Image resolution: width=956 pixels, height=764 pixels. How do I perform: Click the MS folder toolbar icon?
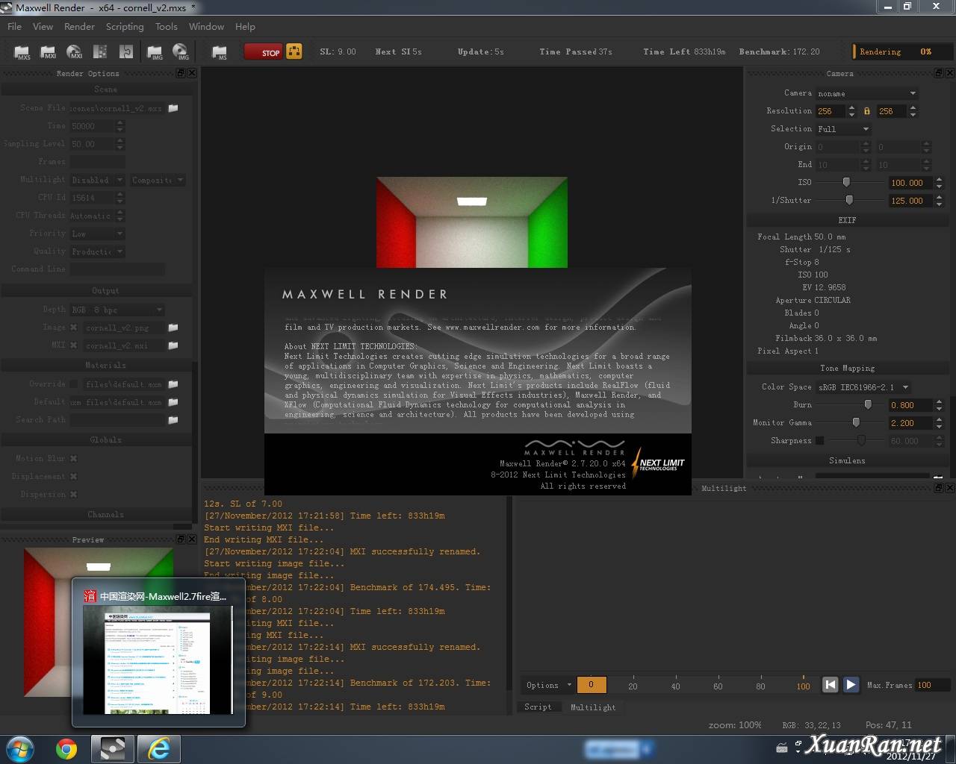[x=220, y=52]
